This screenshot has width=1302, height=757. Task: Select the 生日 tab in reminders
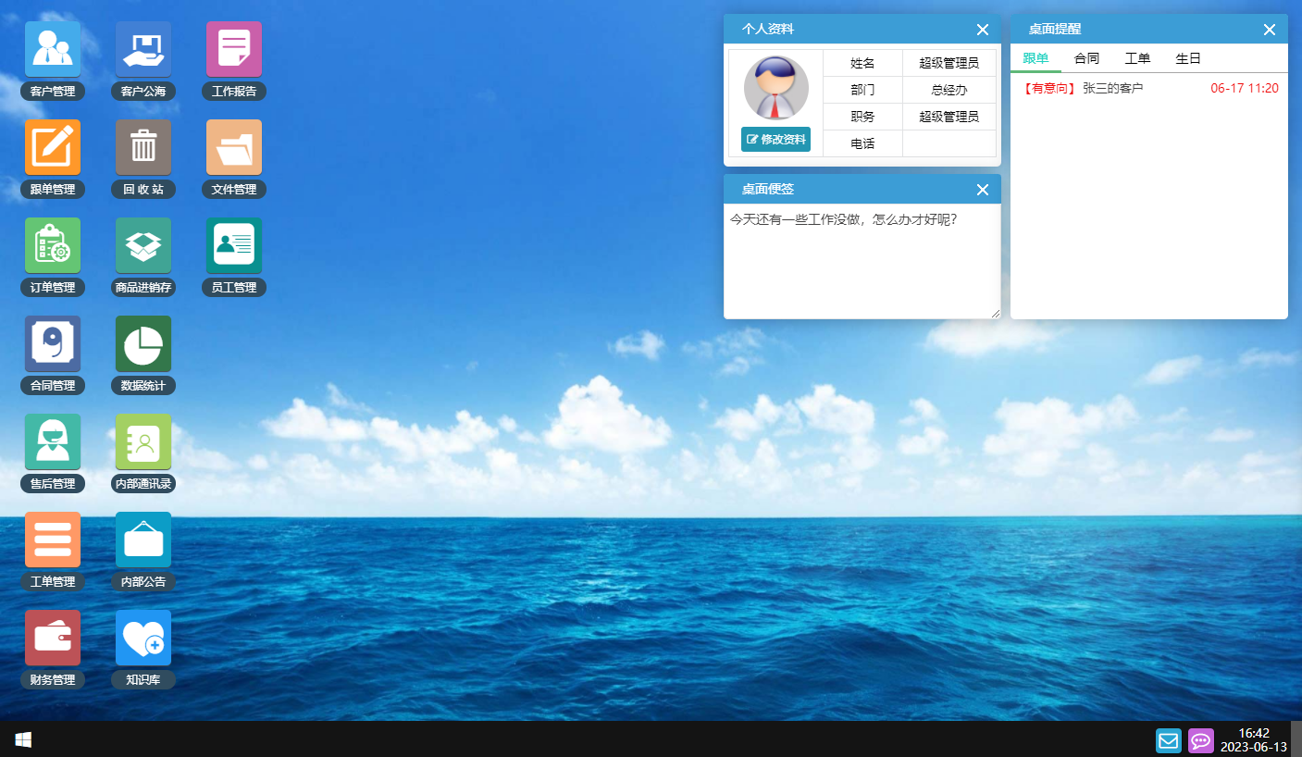(1187, 57)
